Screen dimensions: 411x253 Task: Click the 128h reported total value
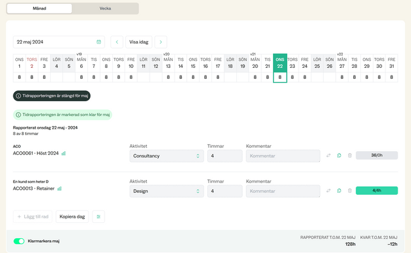(350, 244)
